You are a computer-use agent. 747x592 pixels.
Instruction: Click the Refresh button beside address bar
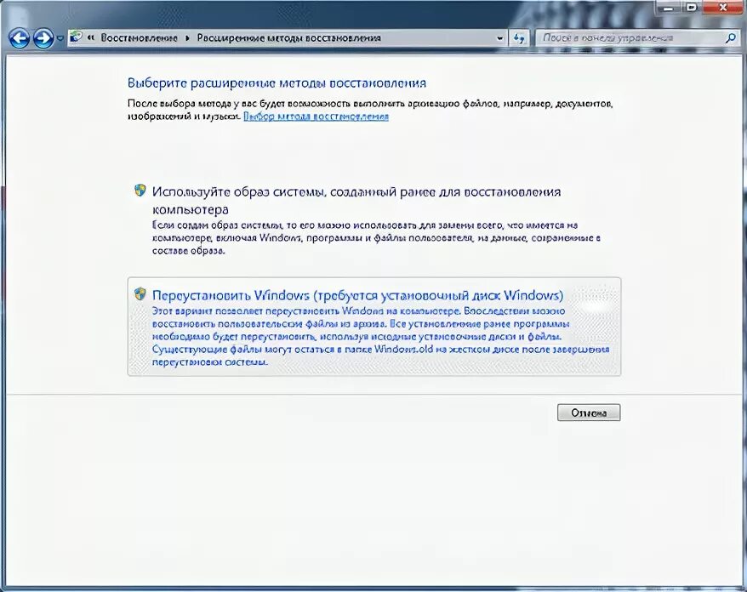click(519, 38)
